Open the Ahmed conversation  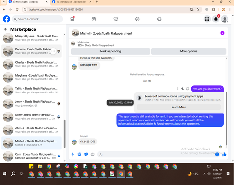31,130
